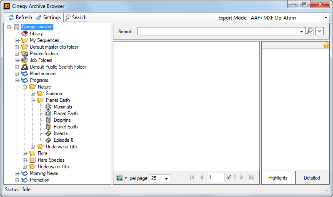Viewport: 333px width, 197px height.
Task: Collapse the Planet Earth folder
Action: click(33, 101)
